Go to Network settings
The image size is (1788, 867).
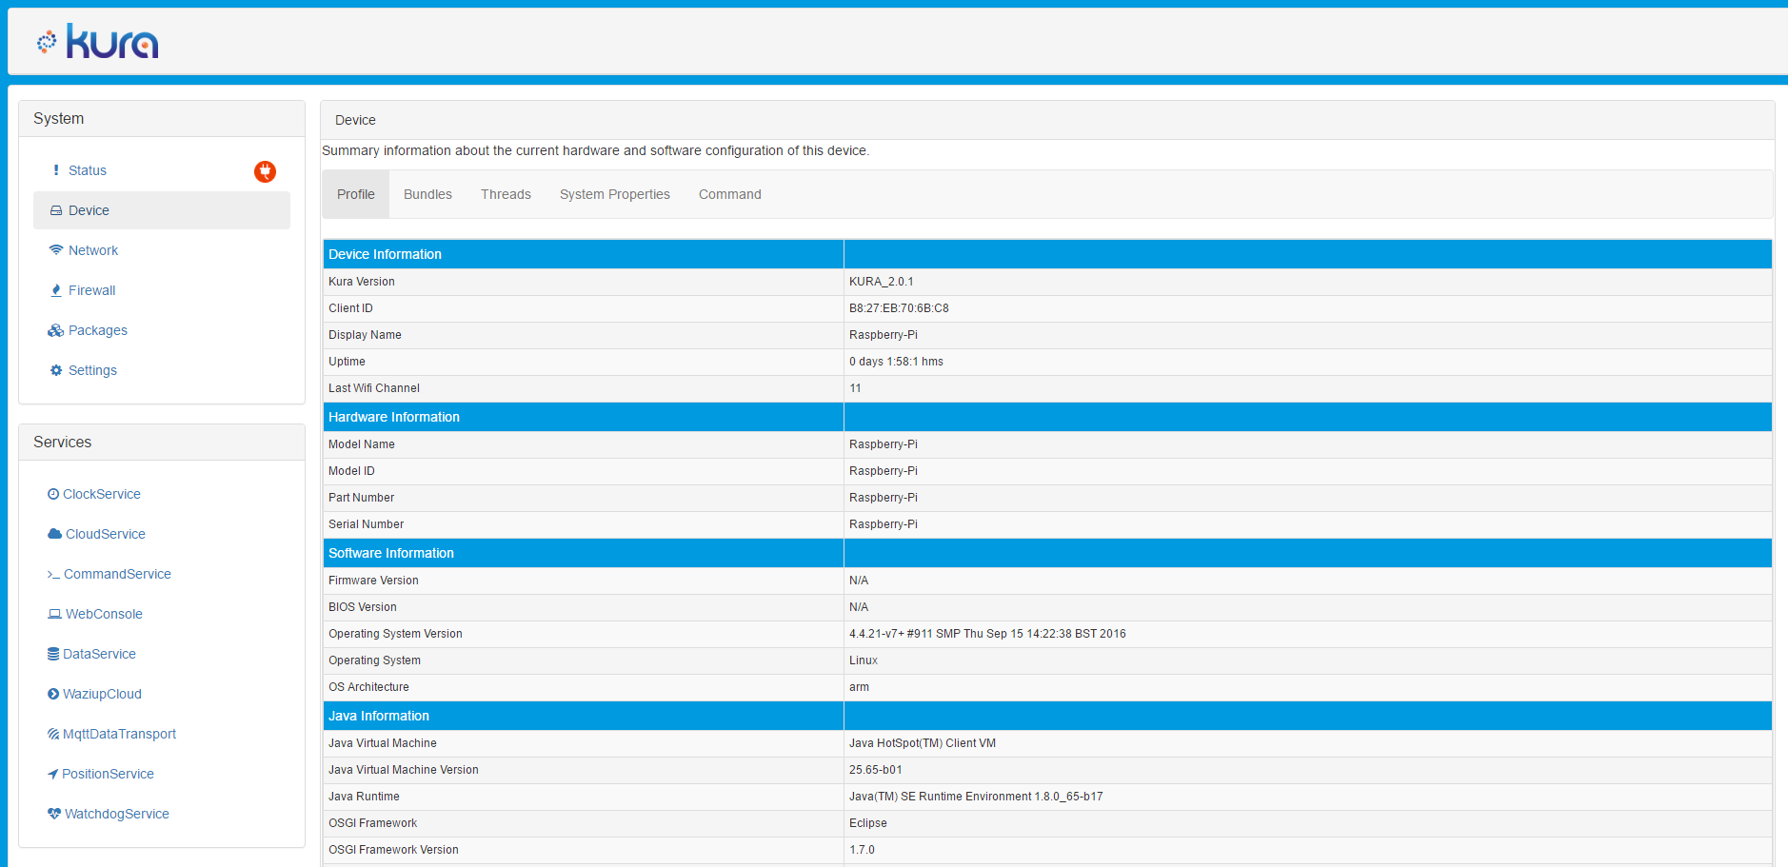pyautogui.click(x=93, y=250)
